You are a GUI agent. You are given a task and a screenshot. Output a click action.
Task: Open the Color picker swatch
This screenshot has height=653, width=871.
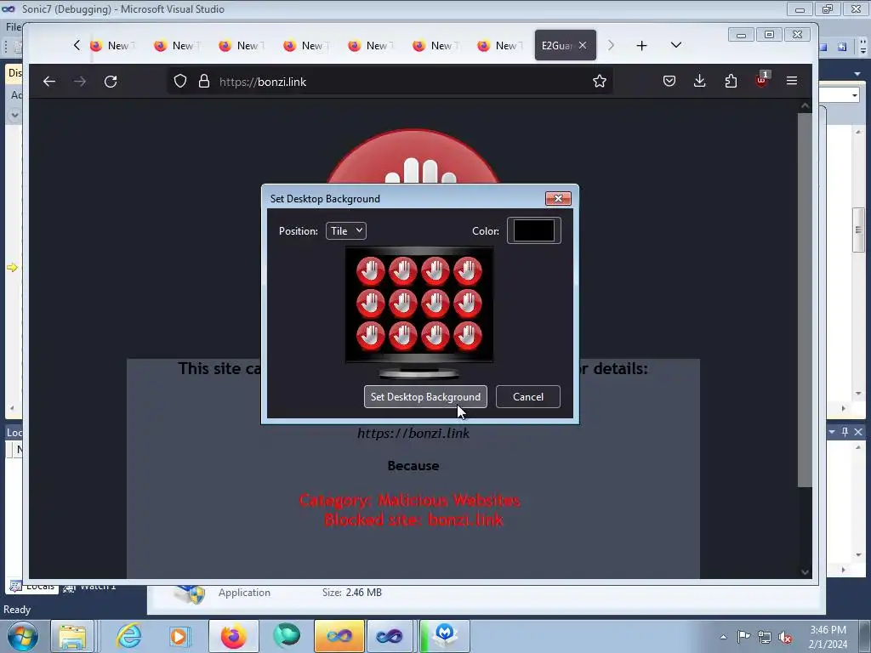[x=534, y=230]
